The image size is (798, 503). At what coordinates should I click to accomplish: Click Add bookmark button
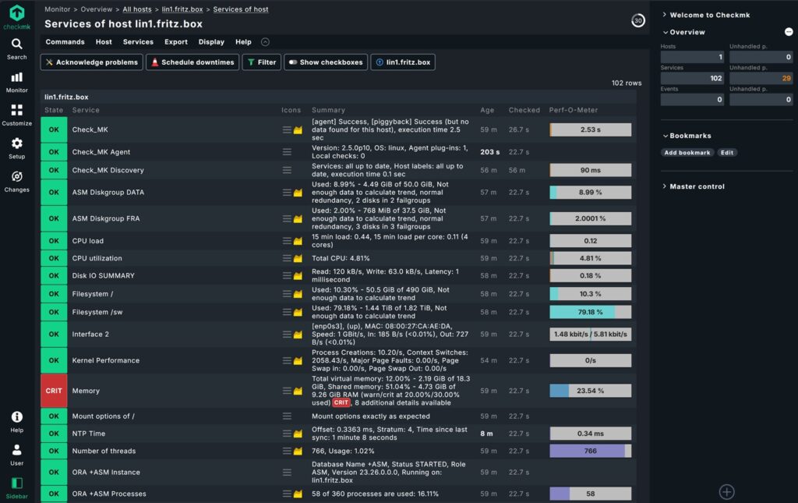click(687, 152)
